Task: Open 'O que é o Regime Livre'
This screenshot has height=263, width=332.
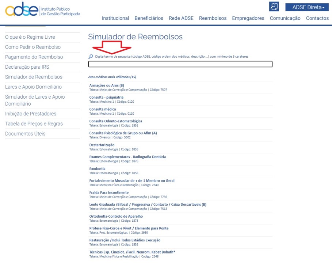Action: tap(30, 37)
